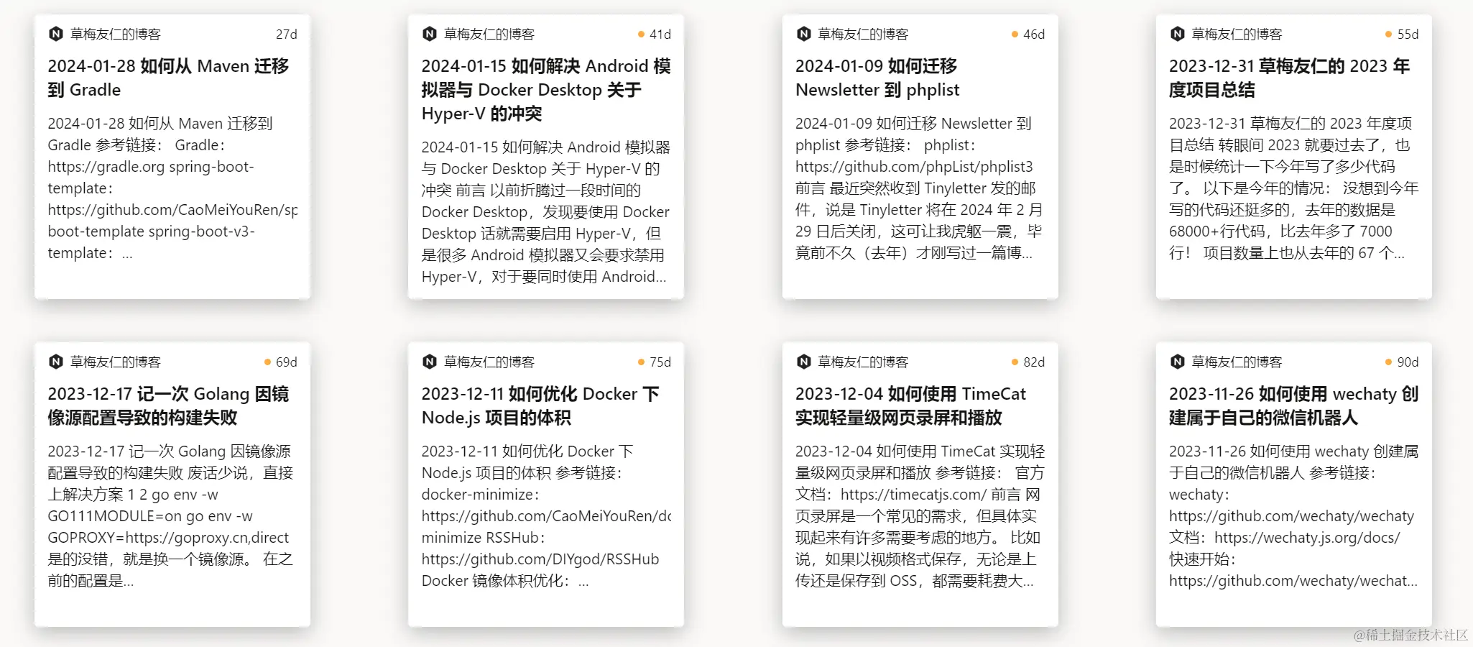1473x647 pixels.
Task: Click the feed icon on the 2023-12-31 card
Action: [x=1177, y=34]
